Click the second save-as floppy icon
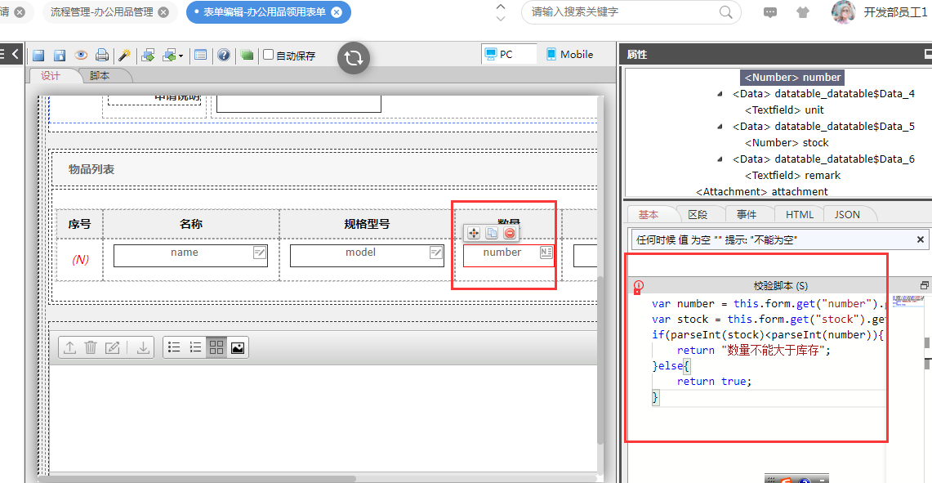This screenshot has height=483, width=932. 60,56
